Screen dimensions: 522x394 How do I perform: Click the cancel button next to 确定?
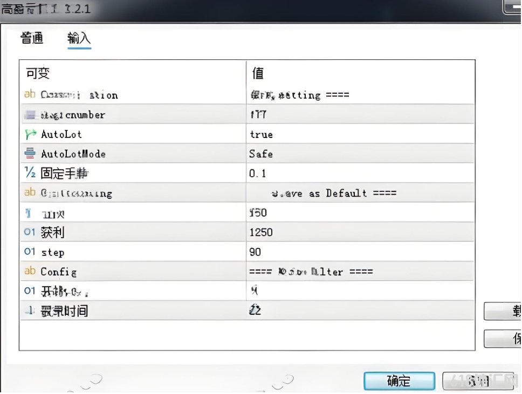point(478,381)
